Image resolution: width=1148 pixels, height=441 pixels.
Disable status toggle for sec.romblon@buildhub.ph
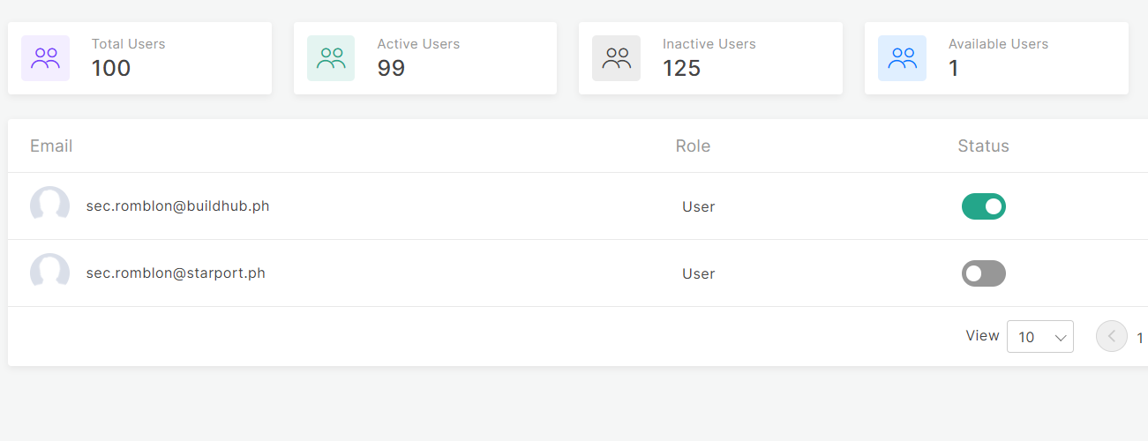click(983, 206)
